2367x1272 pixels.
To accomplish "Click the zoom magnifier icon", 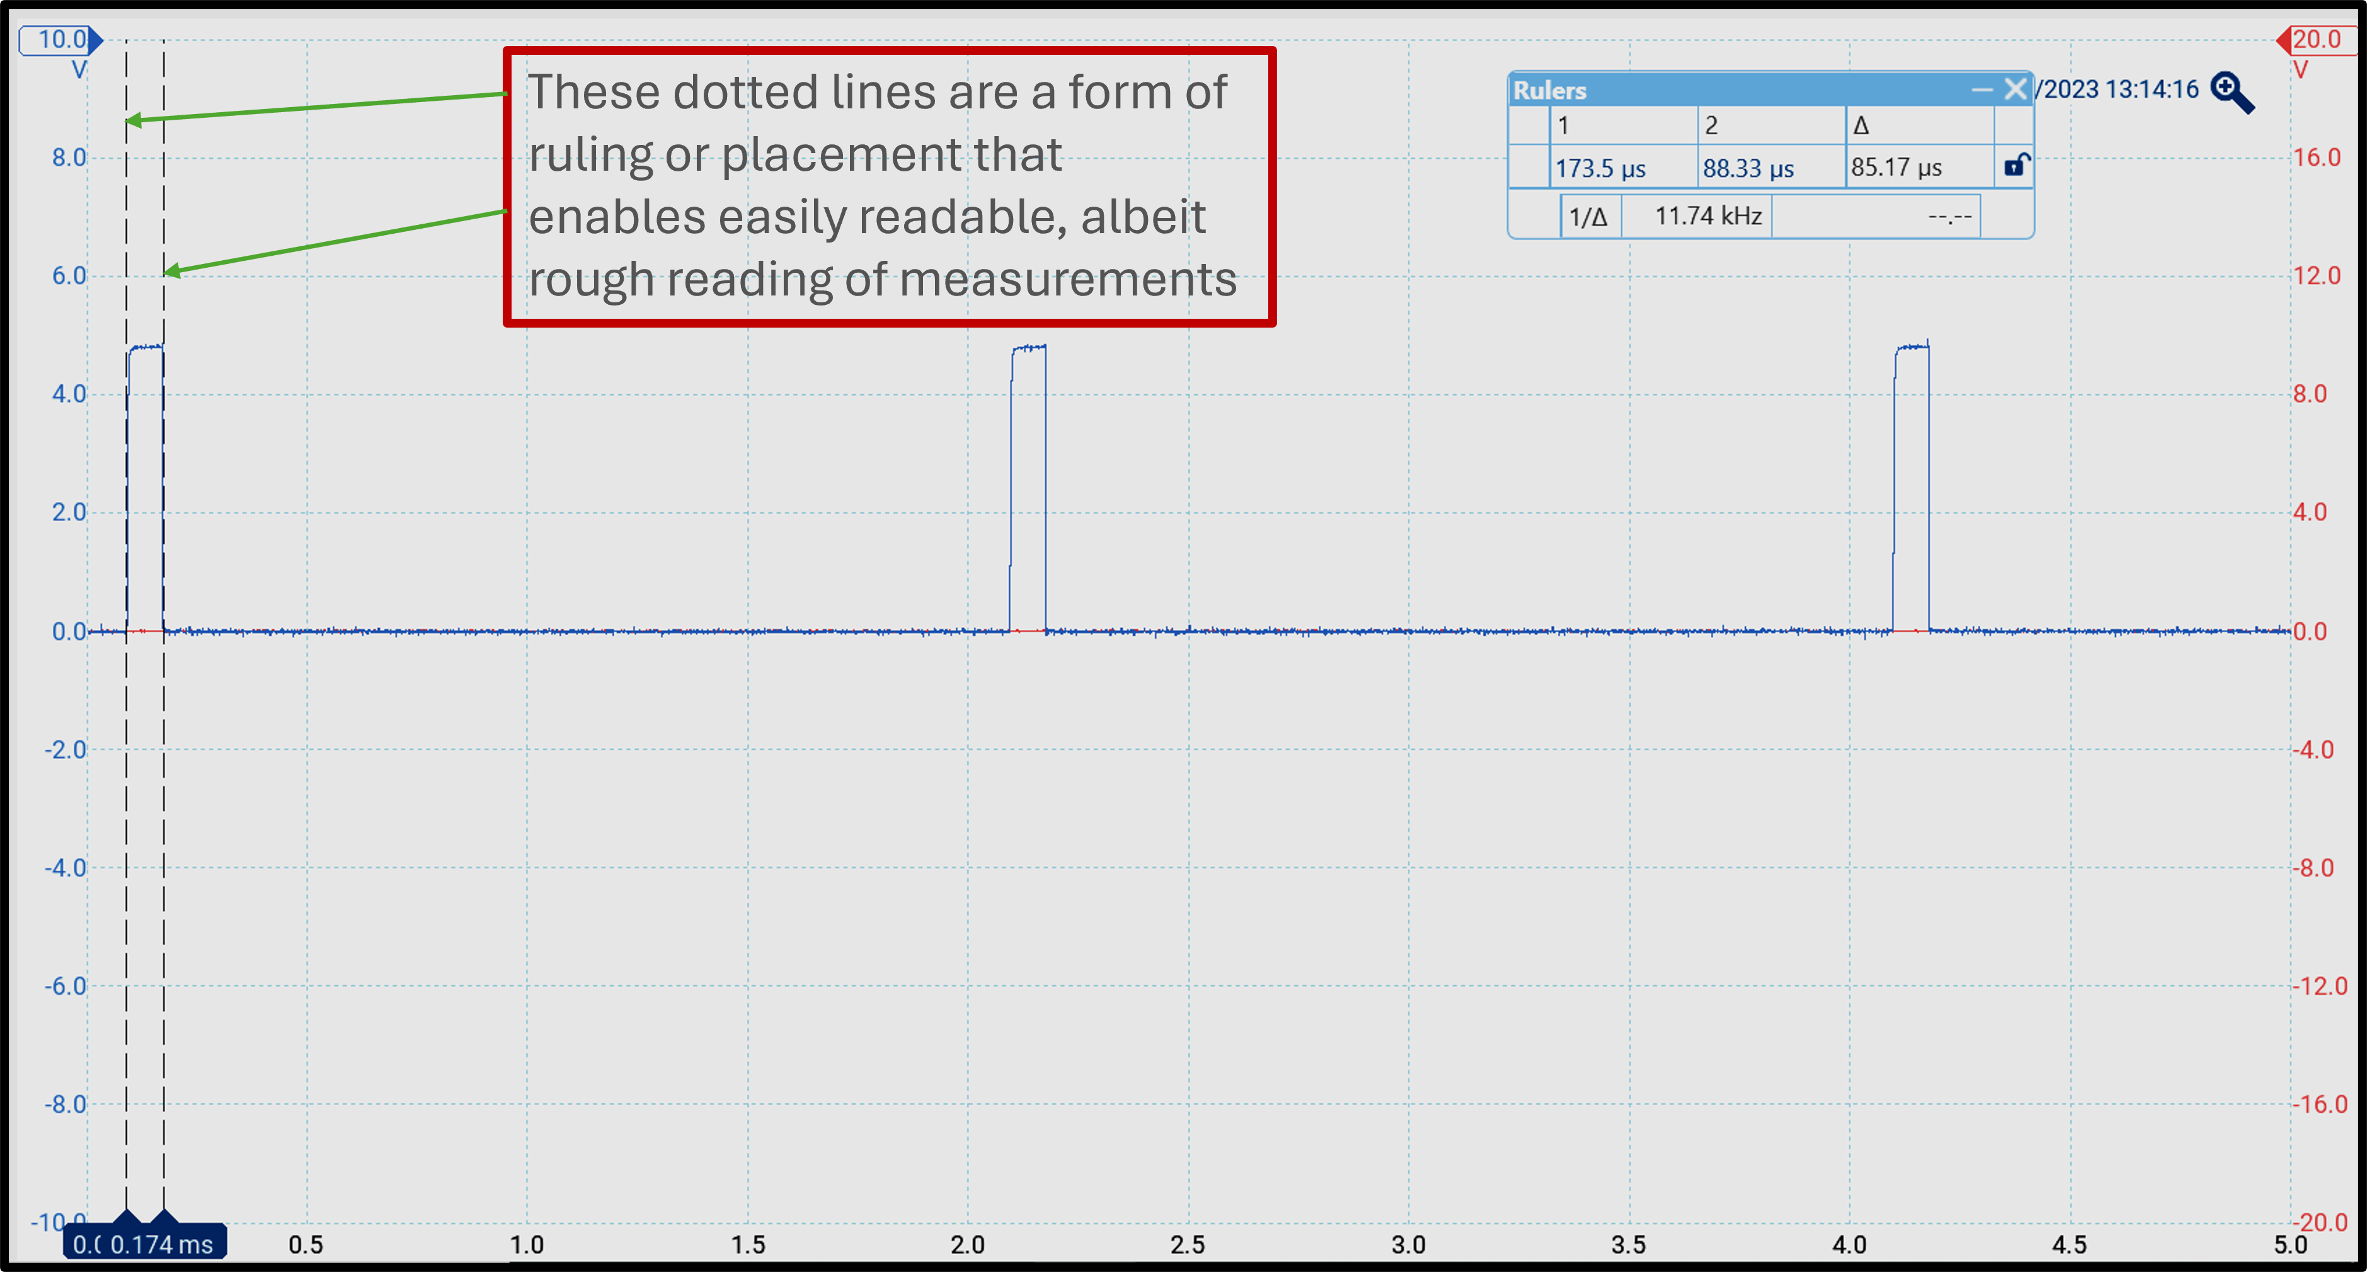I will pos(2232,92).
